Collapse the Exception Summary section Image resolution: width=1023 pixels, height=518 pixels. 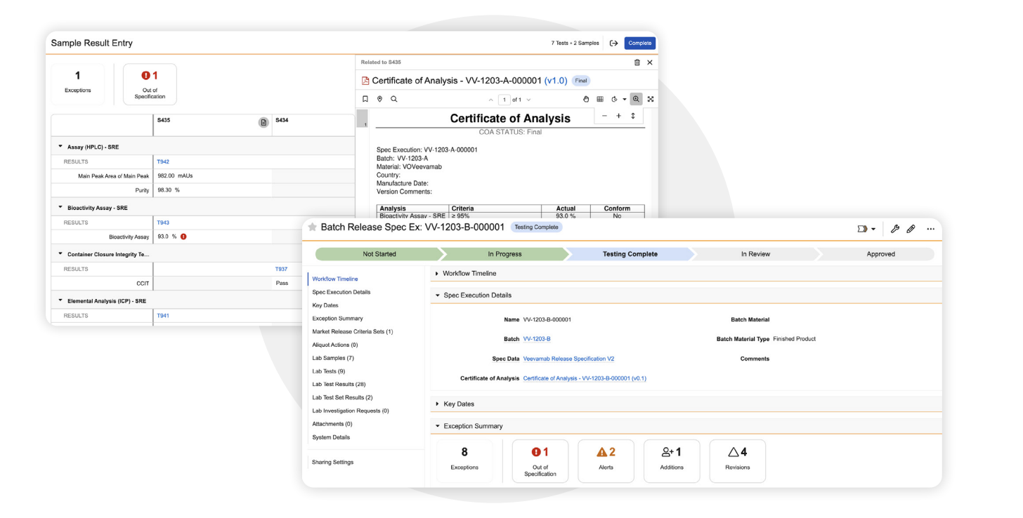(x=437, y=426)
